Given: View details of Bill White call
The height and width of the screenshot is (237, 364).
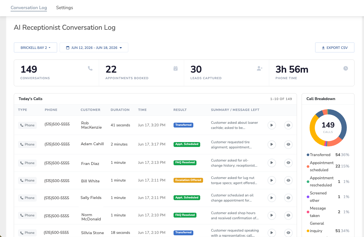Looking at the screenshot, I should [x=288, y=180].
